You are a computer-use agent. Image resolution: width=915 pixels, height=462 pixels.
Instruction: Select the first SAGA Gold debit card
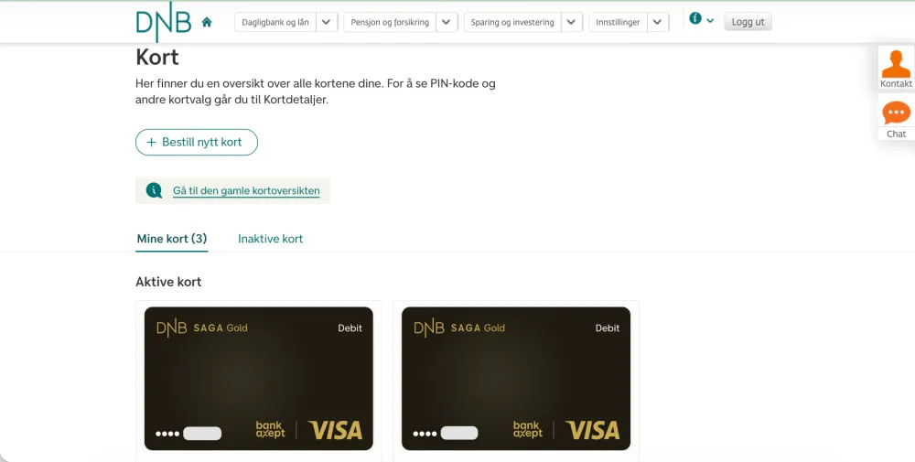(259, 378)
